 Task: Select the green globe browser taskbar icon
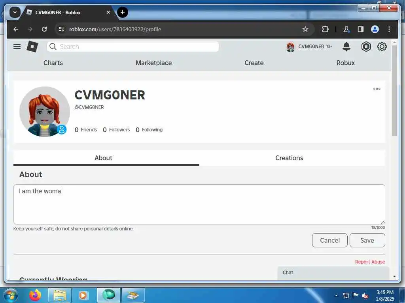109,295
